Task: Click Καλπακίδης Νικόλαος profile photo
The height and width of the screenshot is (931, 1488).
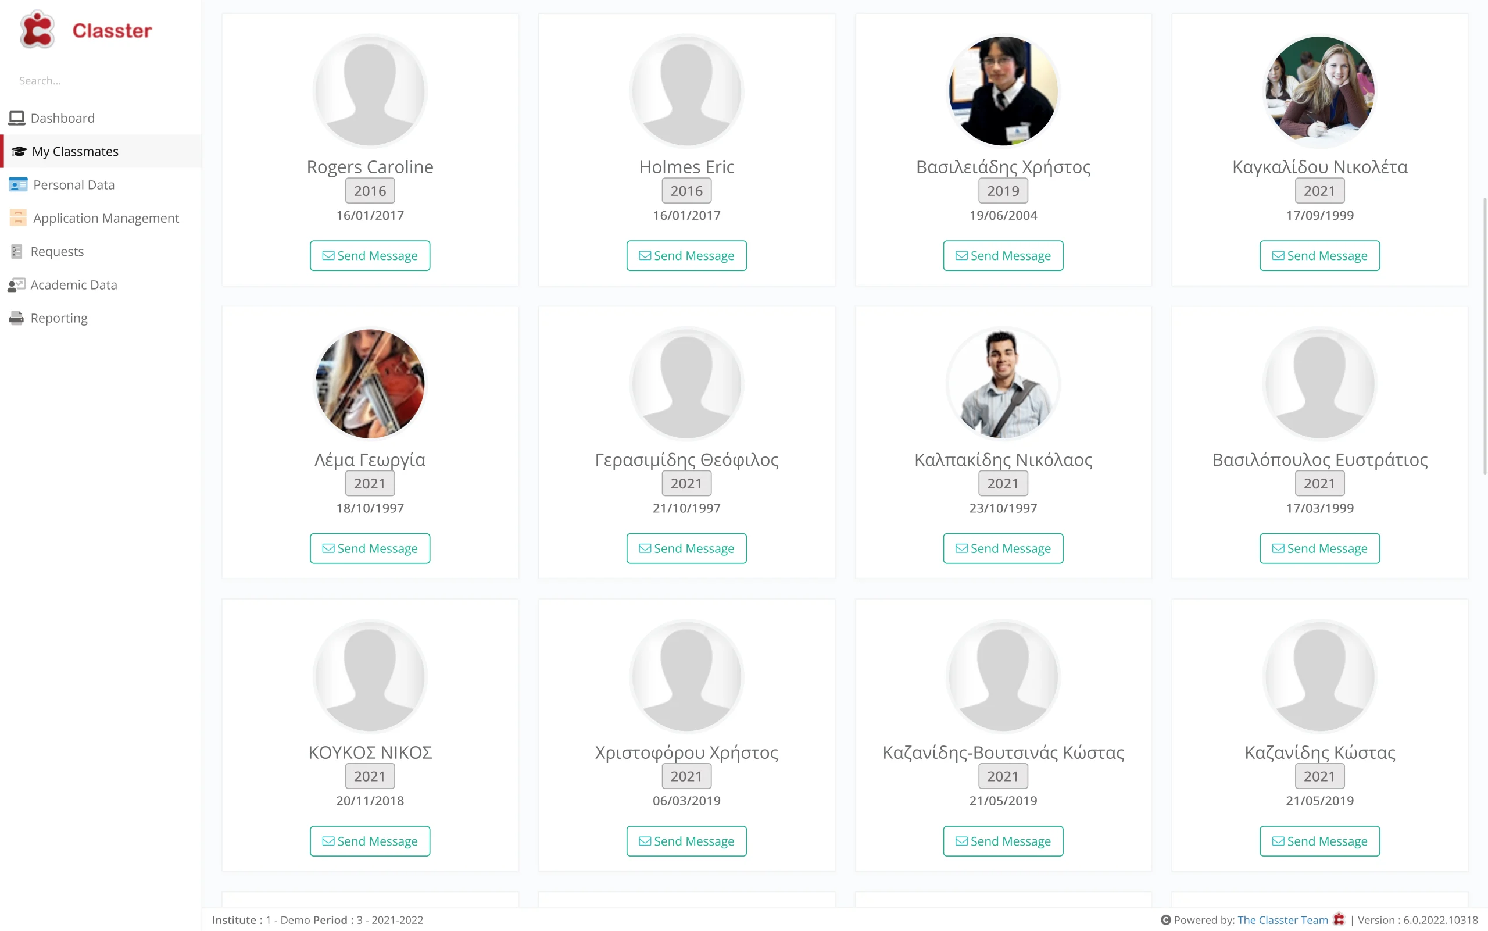Action: point(1003,384)
